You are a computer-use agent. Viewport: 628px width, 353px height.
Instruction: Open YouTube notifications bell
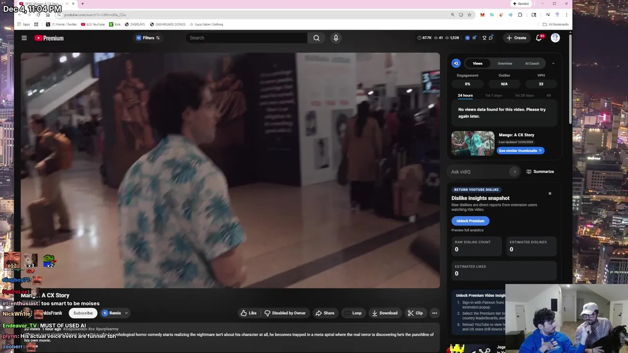pos(539,38)
